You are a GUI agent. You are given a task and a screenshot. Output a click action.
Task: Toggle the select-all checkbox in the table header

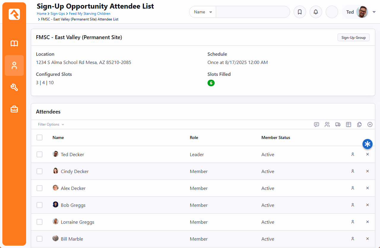tap(39, 137)
